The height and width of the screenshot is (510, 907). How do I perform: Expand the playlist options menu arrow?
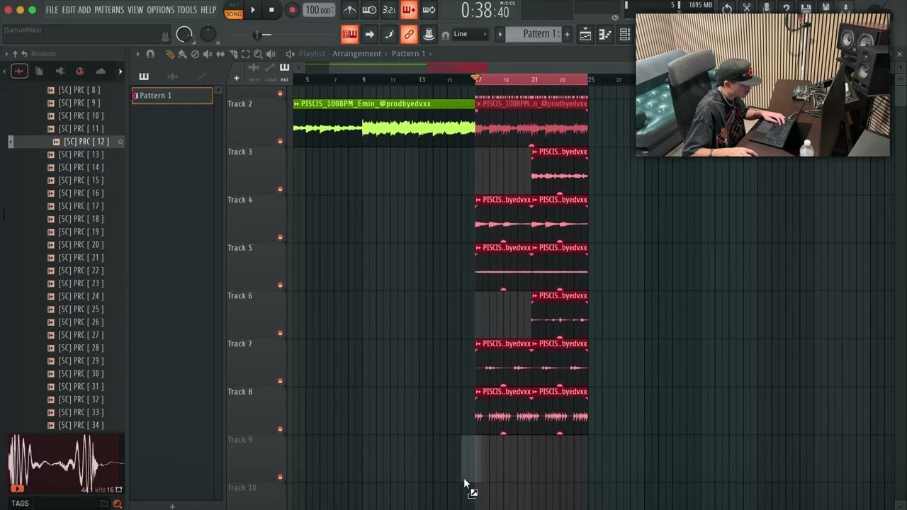click(138, 54)
